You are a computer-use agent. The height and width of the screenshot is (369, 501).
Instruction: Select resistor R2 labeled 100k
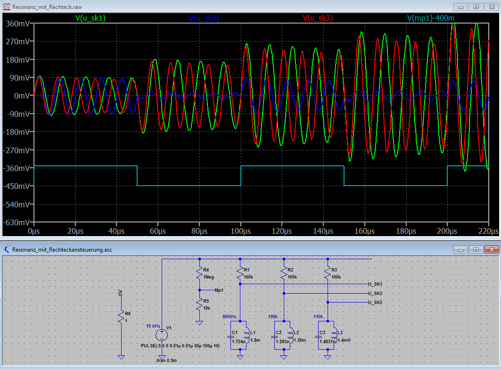tap(284, 273)
